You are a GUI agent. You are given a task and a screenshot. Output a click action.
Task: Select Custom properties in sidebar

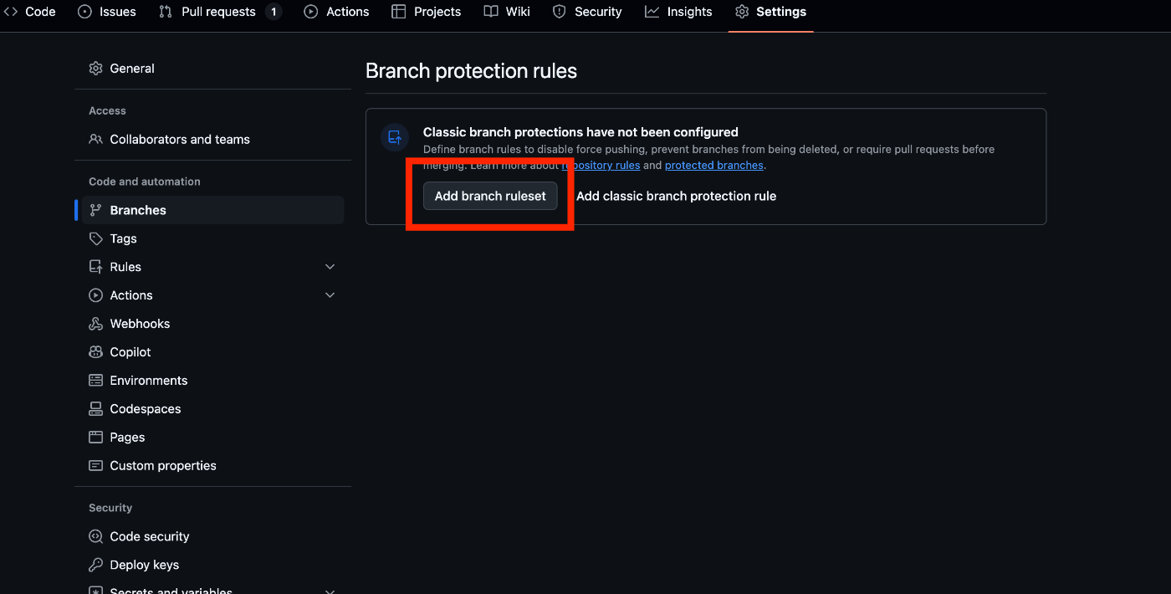[163, 466]
